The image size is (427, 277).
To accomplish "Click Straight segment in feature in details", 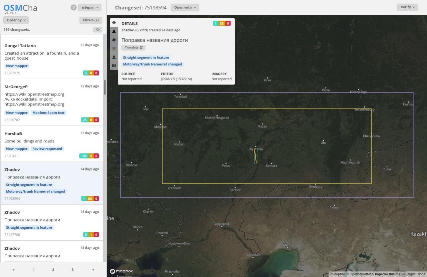I will [x=146, y=58].
